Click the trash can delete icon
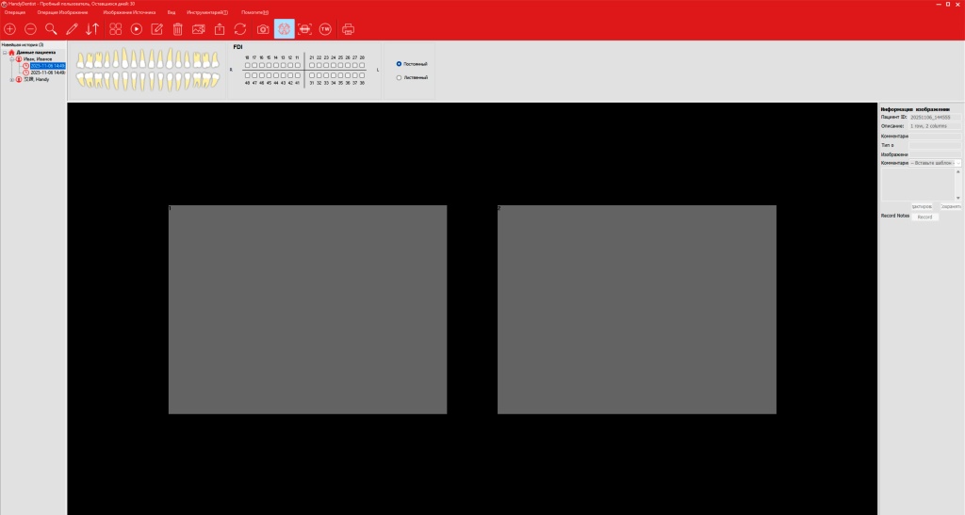Viewport: 965px width, 515px height. [177, 29]
